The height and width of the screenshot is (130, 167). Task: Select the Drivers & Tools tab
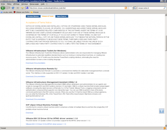tap(48, 16)
